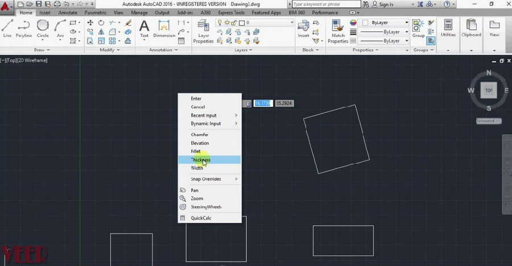Click the Offset tool icon
This screenshot has width=512, height=266.
(x=129, y=41)
